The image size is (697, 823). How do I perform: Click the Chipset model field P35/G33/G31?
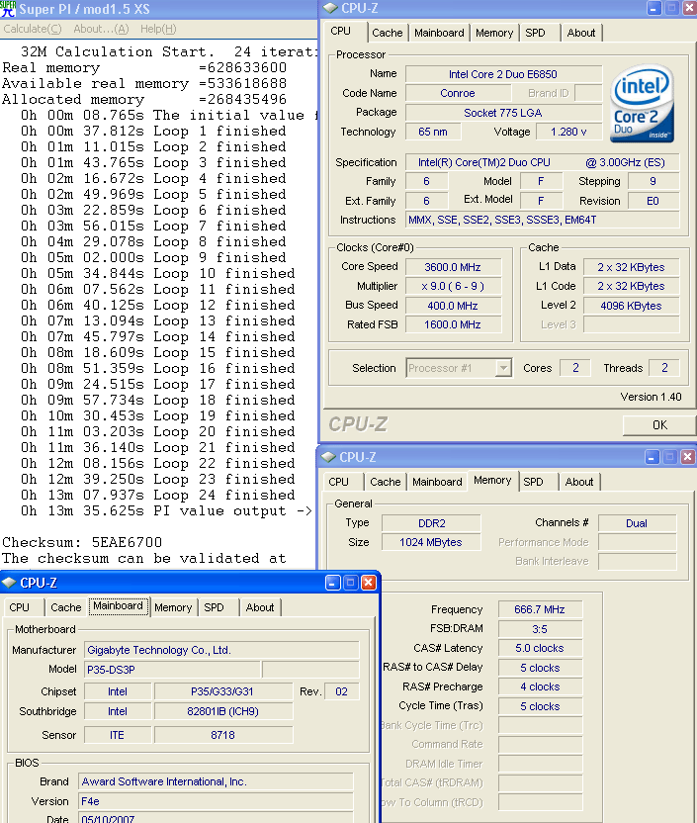click(x=222, y=691)
